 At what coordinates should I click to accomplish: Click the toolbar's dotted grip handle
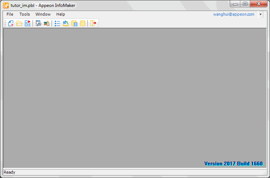[x=5, y=23]
